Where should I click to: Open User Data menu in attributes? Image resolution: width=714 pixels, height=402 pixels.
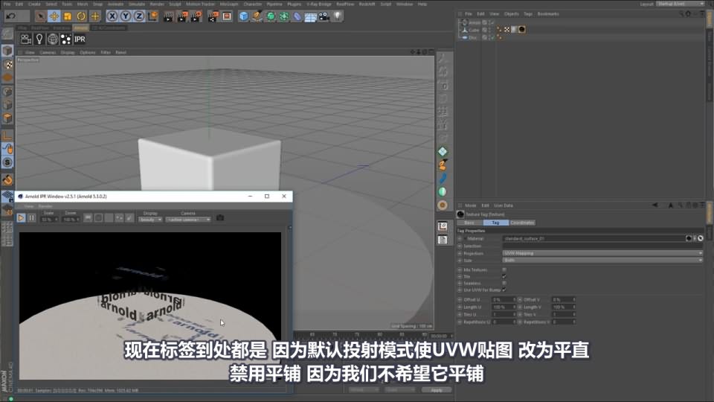pyautogui.click(x=504, y=205)
